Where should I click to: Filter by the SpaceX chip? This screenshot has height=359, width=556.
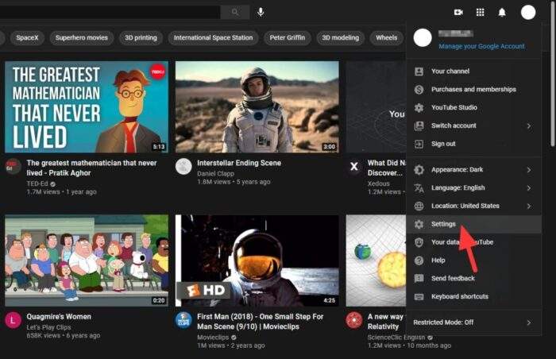27,37
